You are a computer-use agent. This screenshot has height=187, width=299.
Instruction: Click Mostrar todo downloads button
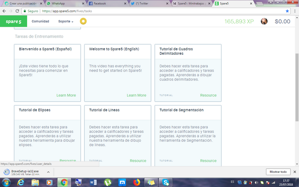click(278, 172)
